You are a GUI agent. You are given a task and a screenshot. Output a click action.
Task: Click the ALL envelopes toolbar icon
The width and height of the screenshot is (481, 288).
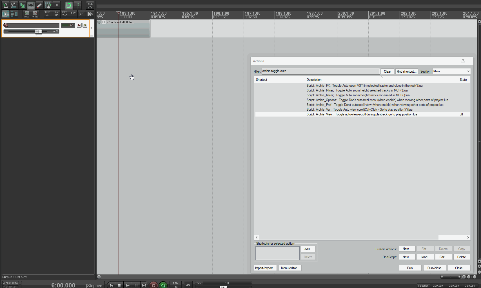coord(90,5)
